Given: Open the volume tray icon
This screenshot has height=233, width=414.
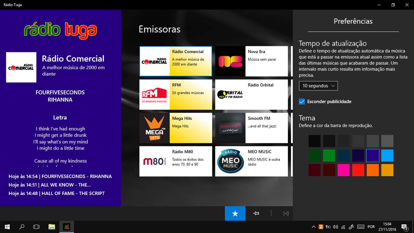Looking at the screenshot, I should click(336, 227).
